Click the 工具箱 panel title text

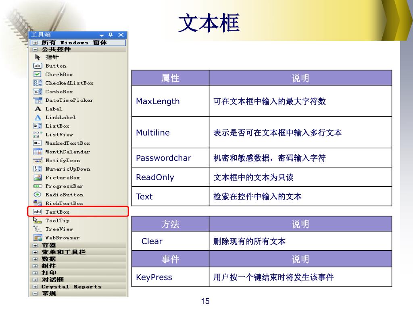[41, 35]
